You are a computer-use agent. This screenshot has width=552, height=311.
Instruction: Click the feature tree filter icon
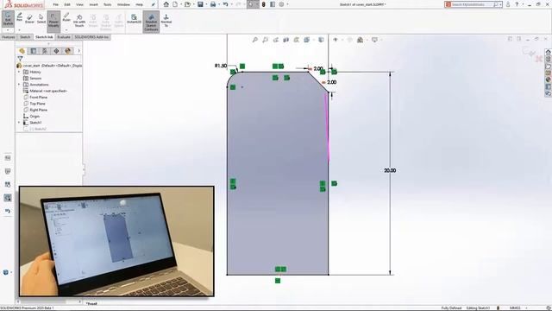(20, 59)
